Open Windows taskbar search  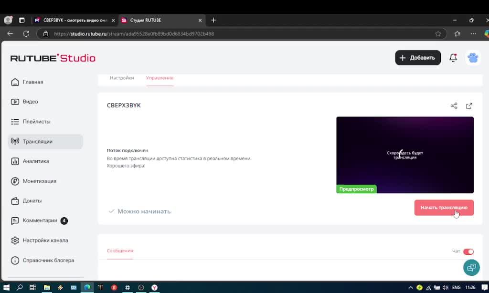pos(20,287)
